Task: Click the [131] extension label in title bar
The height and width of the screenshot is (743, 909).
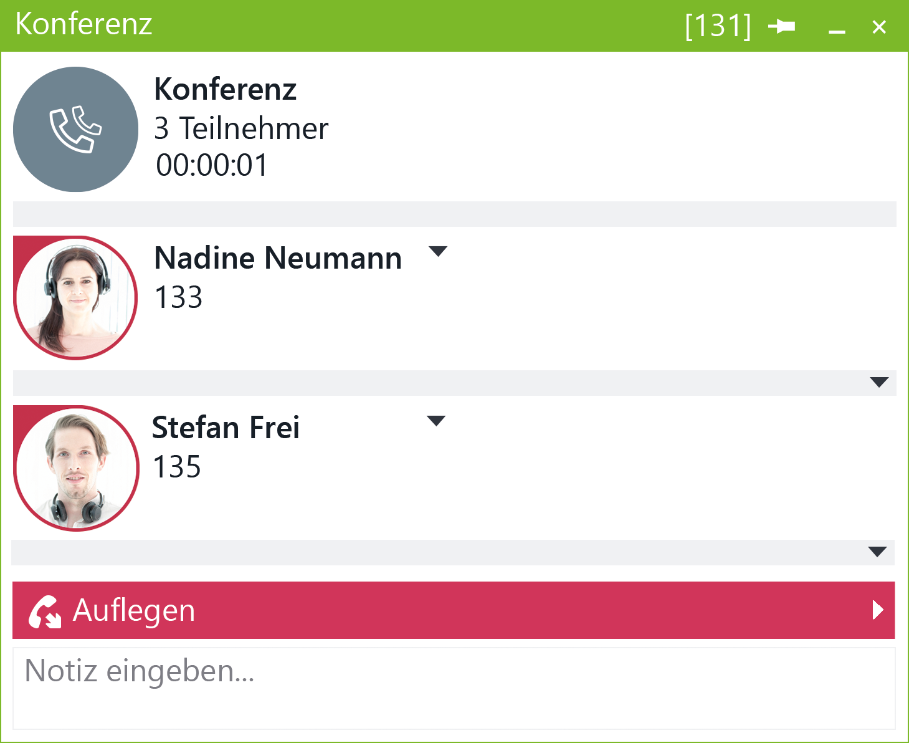Action: point(718,26)
